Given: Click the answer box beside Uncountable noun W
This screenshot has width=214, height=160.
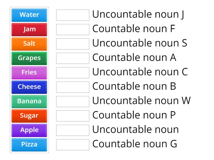Looking at the screenshot, I should pos(73,102).
